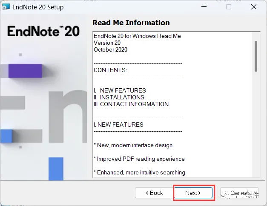Click the Next button
The image size is (267, 206).
point(193,193)
